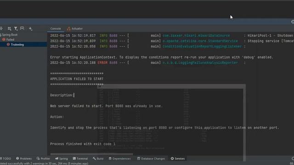This screenshot has width=294, height=165.
Task: Open the Terminal tool window
Action: (80, 159)
